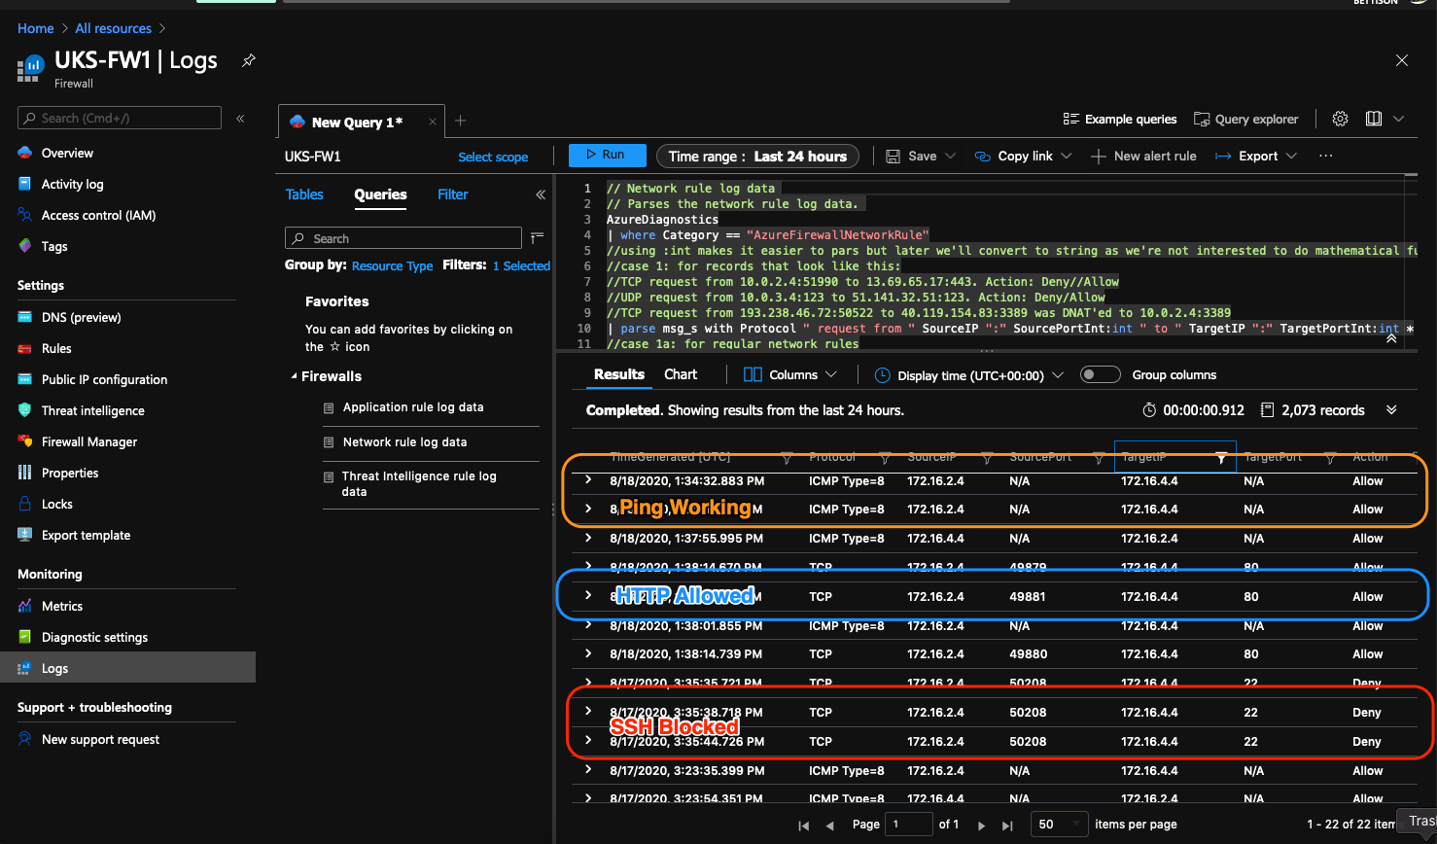Filter the SourcePort column
1437x844 pixels.
pyautogui.click(x=1098, y=457)
